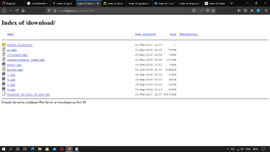
Task: Toggle reader view icon
Action: [194, 10]
